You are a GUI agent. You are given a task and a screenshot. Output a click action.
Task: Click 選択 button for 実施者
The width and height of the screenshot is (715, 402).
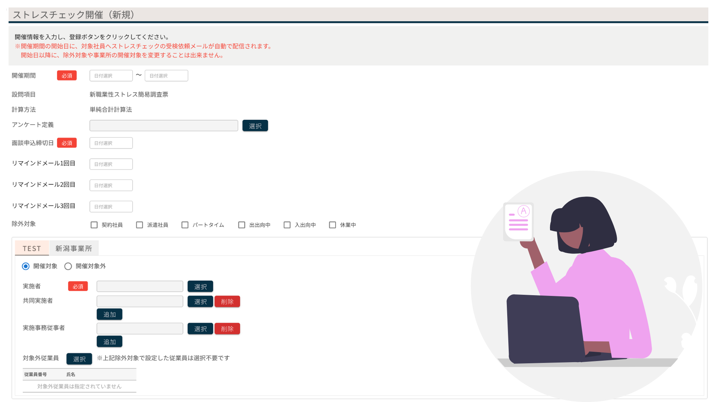(x=200, y=287)
